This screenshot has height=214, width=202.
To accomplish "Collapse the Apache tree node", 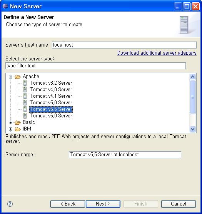I will (10, 77).
